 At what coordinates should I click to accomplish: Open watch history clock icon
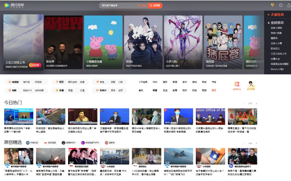[281, 5]
